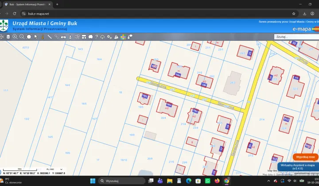Open the weather widget showing 9°C
Image resolution: width=319 pixels, height=186 pixels.
pyautogui.click(x=11, y=181)
